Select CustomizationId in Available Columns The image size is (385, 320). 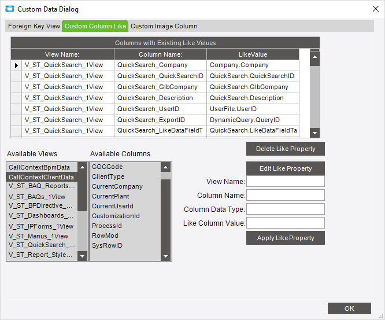tap(125, 216)
